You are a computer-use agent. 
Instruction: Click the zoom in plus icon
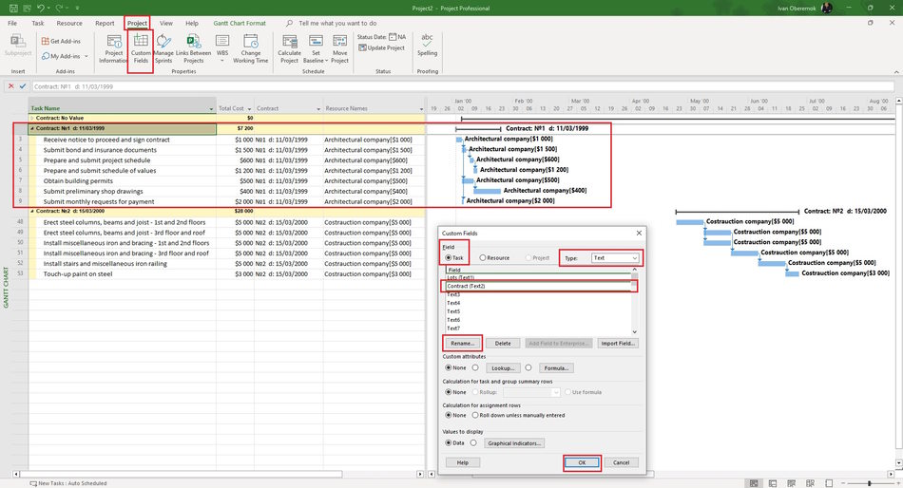pos(897,483)
